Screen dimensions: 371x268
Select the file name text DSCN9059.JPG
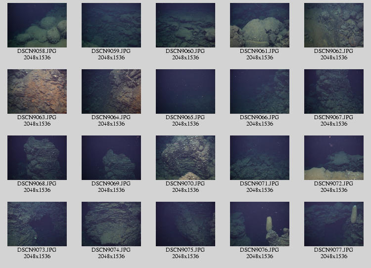pyautogui.click(x=111, y=51)
